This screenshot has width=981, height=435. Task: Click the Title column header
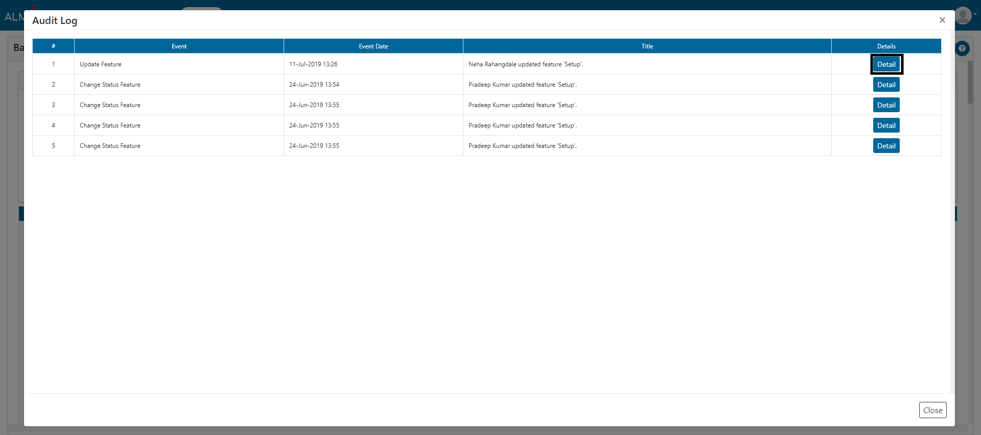click(x=647, y=46)
